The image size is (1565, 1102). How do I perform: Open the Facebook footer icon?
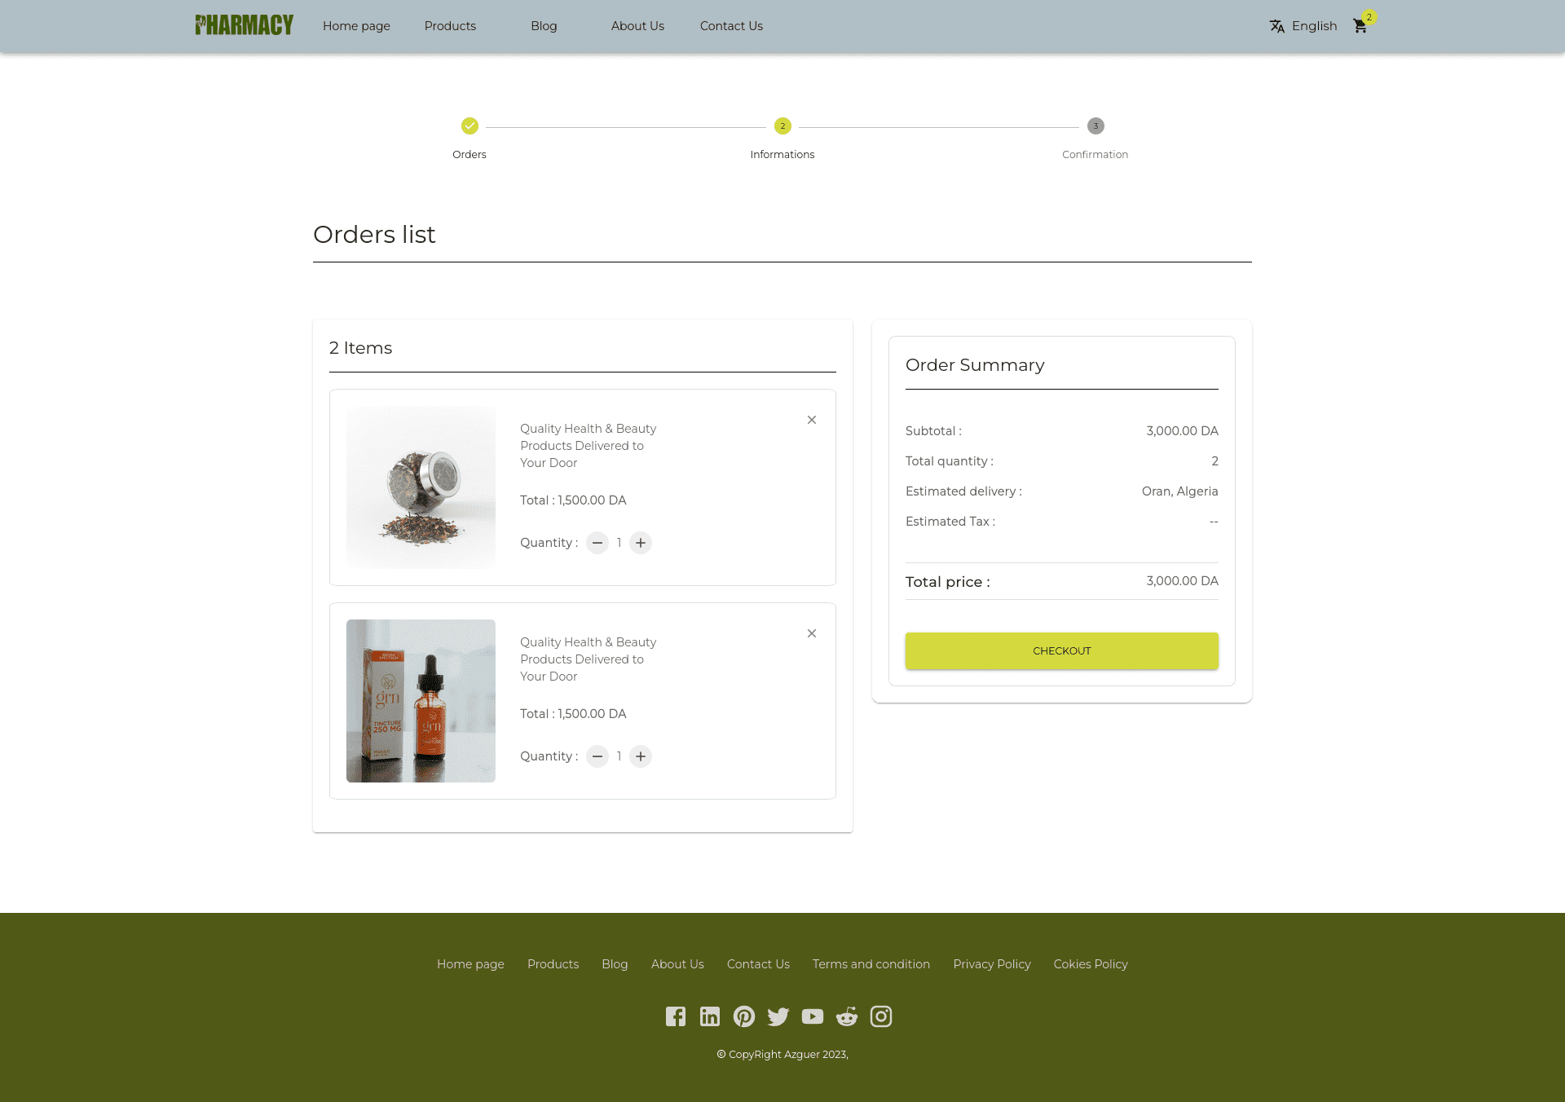click(675, 1016)
